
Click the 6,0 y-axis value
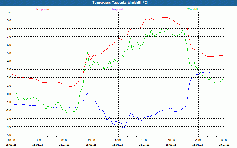(x=9, y=45)
